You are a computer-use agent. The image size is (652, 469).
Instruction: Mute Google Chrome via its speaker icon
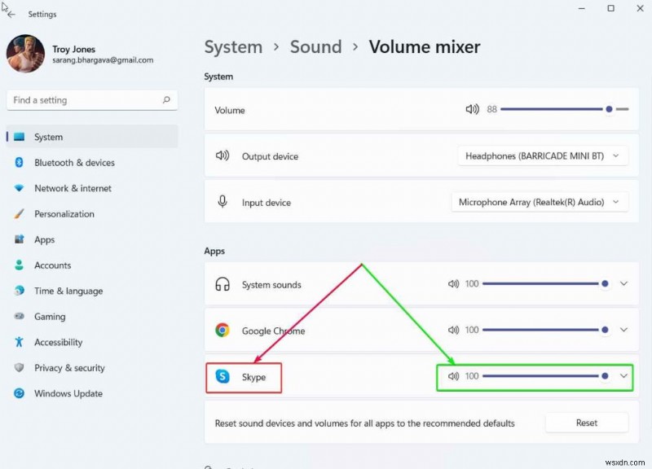[x=454, y=330]
